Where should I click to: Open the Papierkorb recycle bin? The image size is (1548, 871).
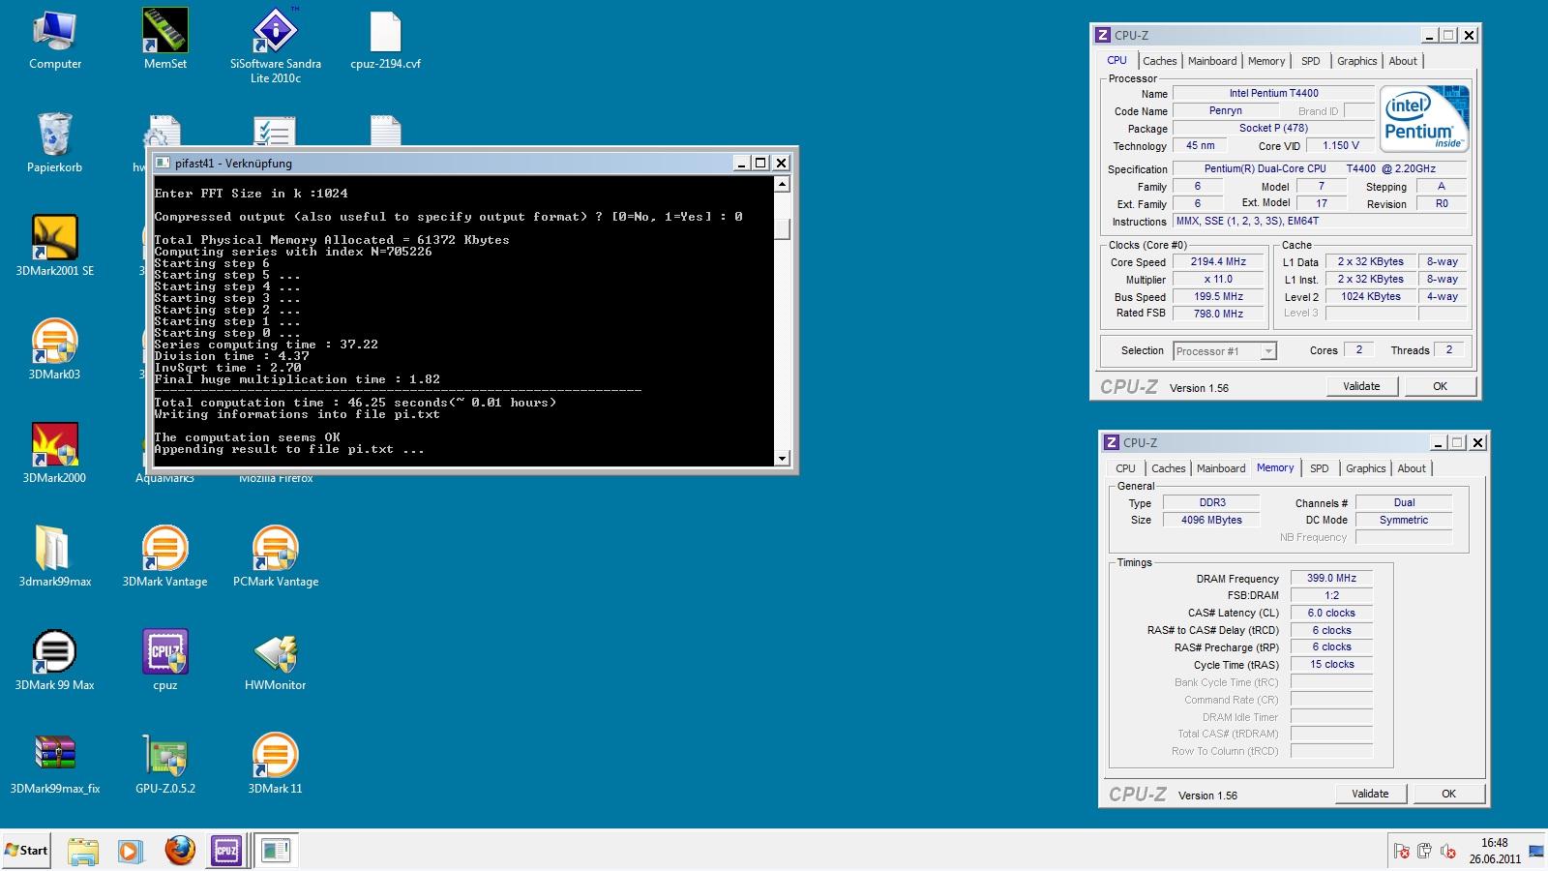(55, 143)
